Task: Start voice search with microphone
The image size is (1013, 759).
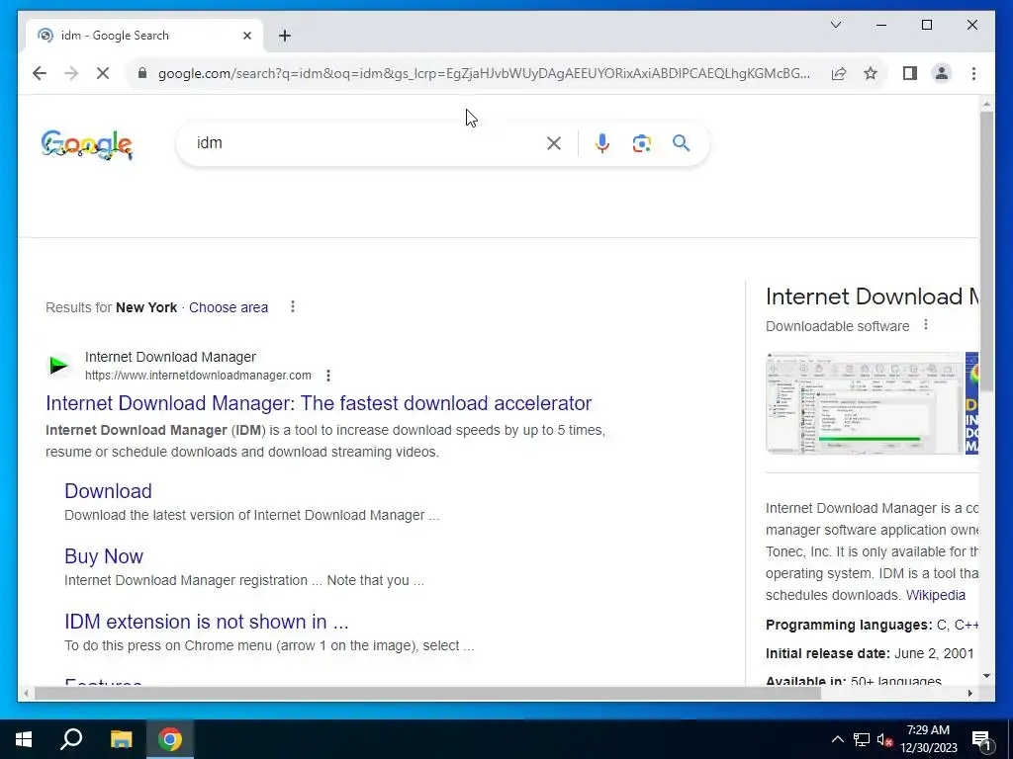Action: (602, 143)
